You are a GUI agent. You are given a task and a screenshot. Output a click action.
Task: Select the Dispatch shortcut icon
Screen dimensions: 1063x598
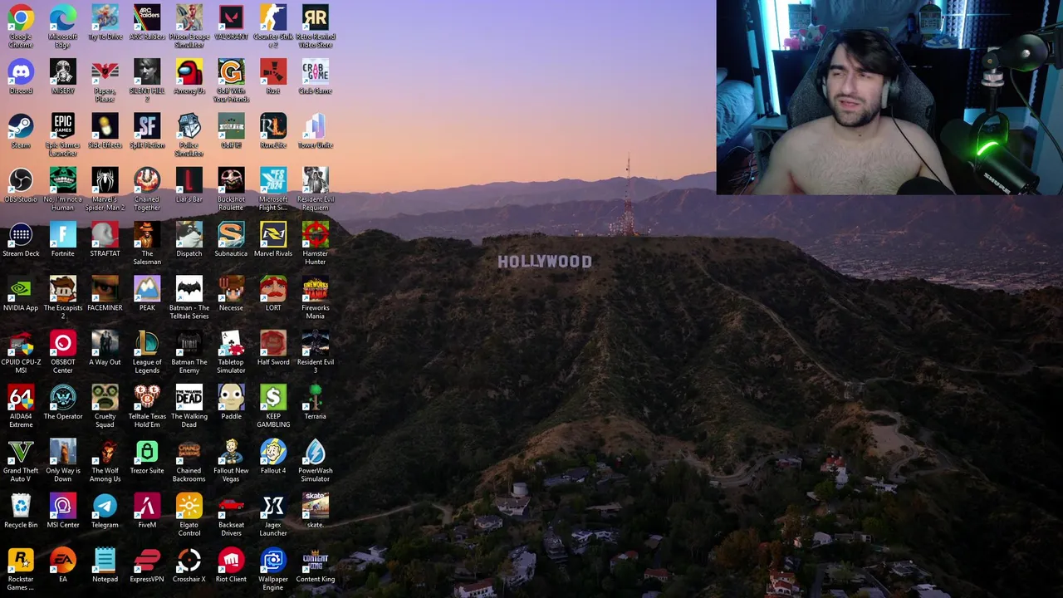189,235
